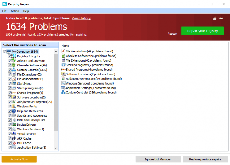Open the File menu
The image size is (230, 165).
coord(4,11)
